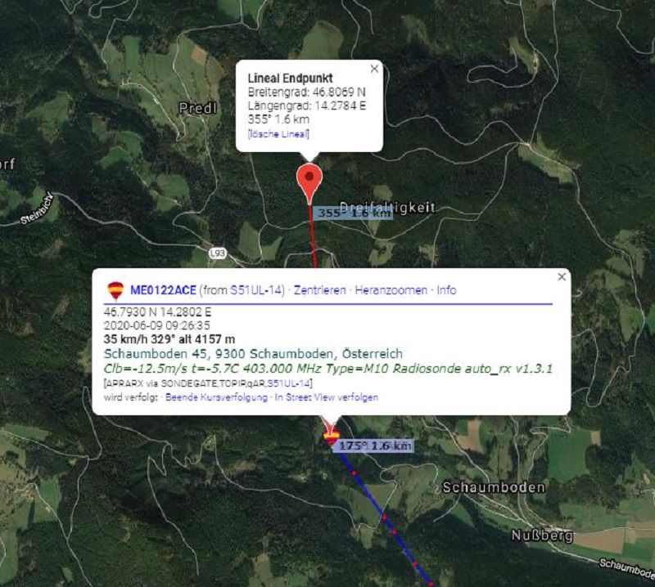
Task: Click the L93 road shield
Action: 217,253
